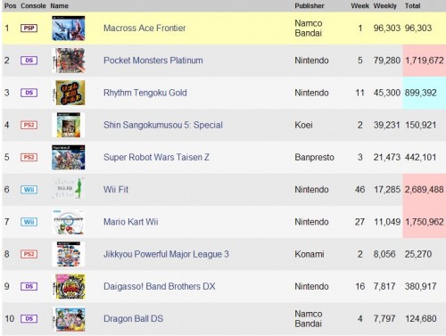The image size is (446, 336).
Task: Open the Daigasso! Band Brothers DX box art
Action: tap(70, 286)
